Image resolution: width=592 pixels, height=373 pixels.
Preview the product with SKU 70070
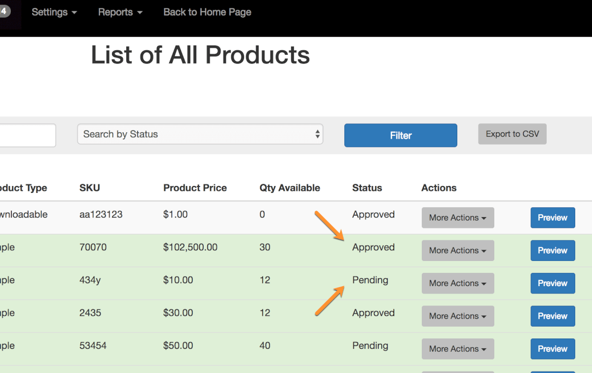coord(553,251)
